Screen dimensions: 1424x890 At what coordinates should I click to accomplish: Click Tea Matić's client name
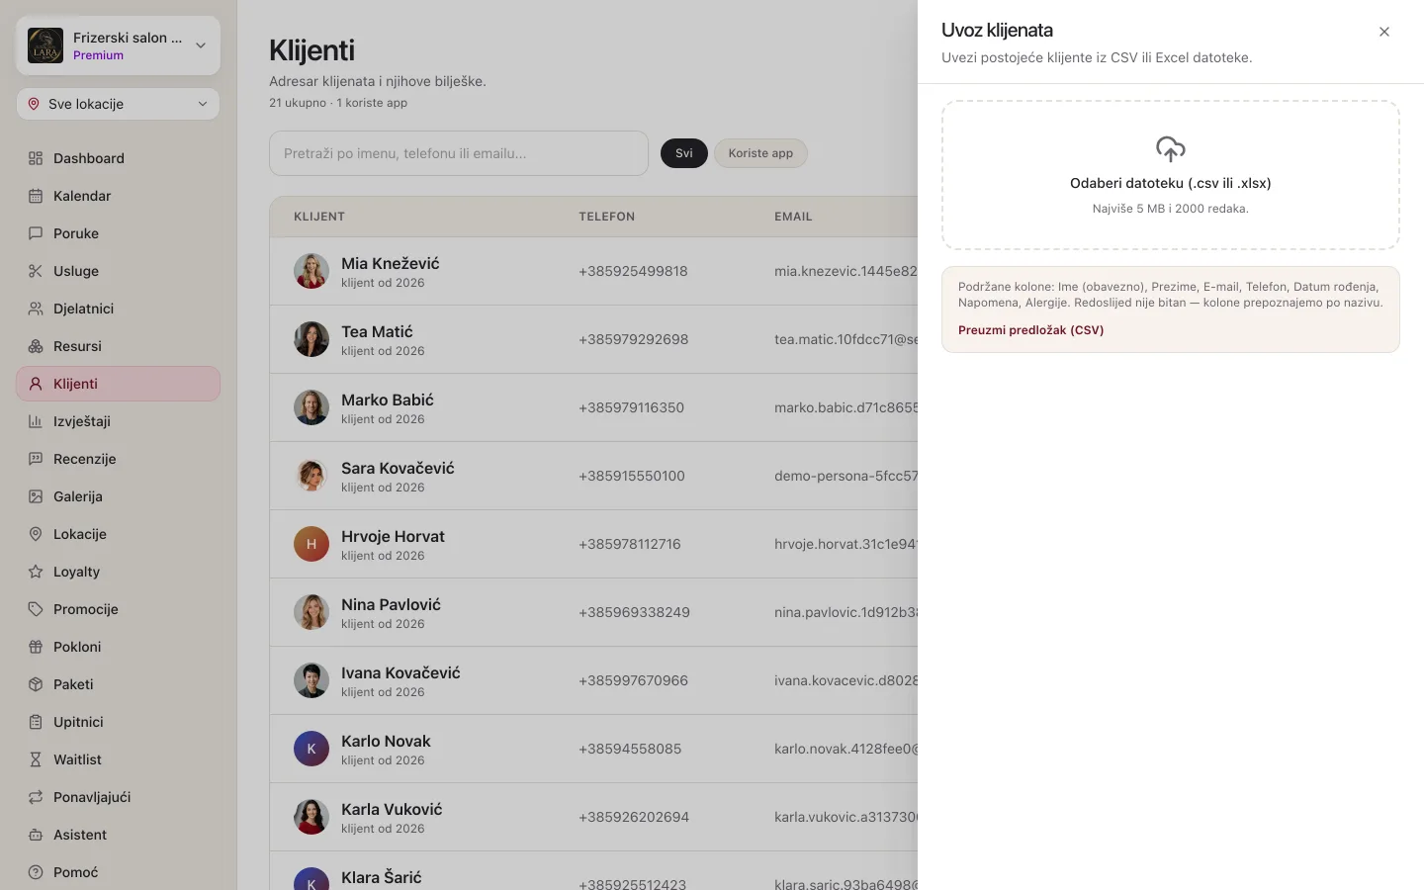[x=377, y=331]
